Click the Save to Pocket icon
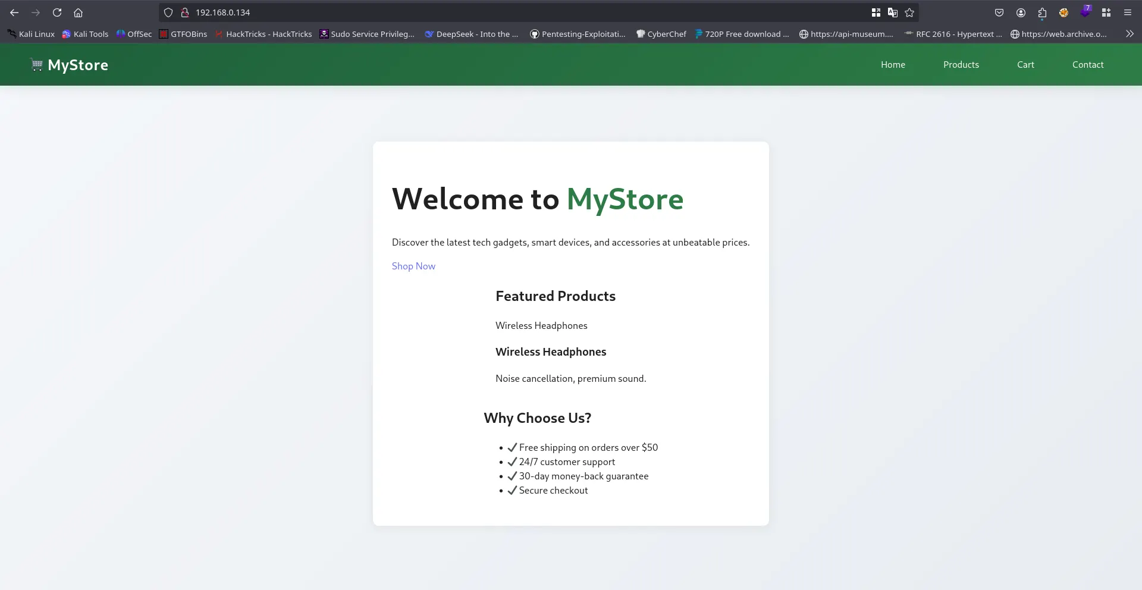The image size is (1142, 590). (999, 12)
